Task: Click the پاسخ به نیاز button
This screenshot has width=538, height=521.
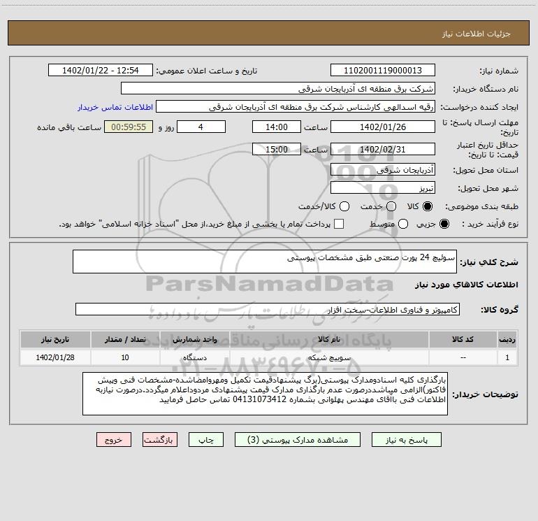Action: [407, 440]
